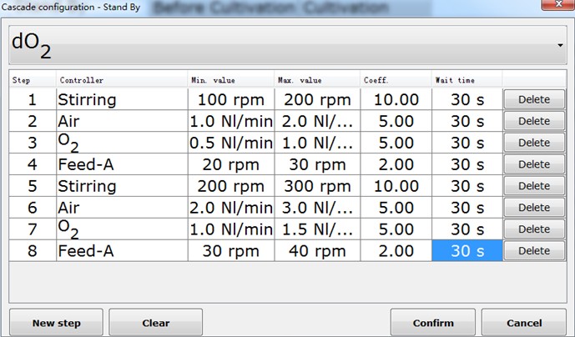575x337 pixels.
Task: Edit step 6 Air max value cell
Action: coord(317,208)
